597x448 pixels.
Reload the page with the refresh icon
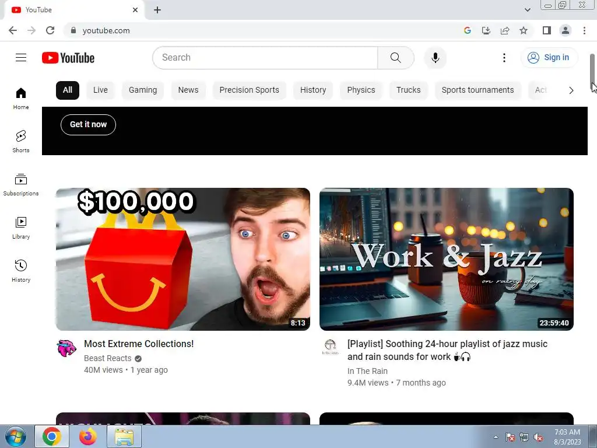pos(50,30)
